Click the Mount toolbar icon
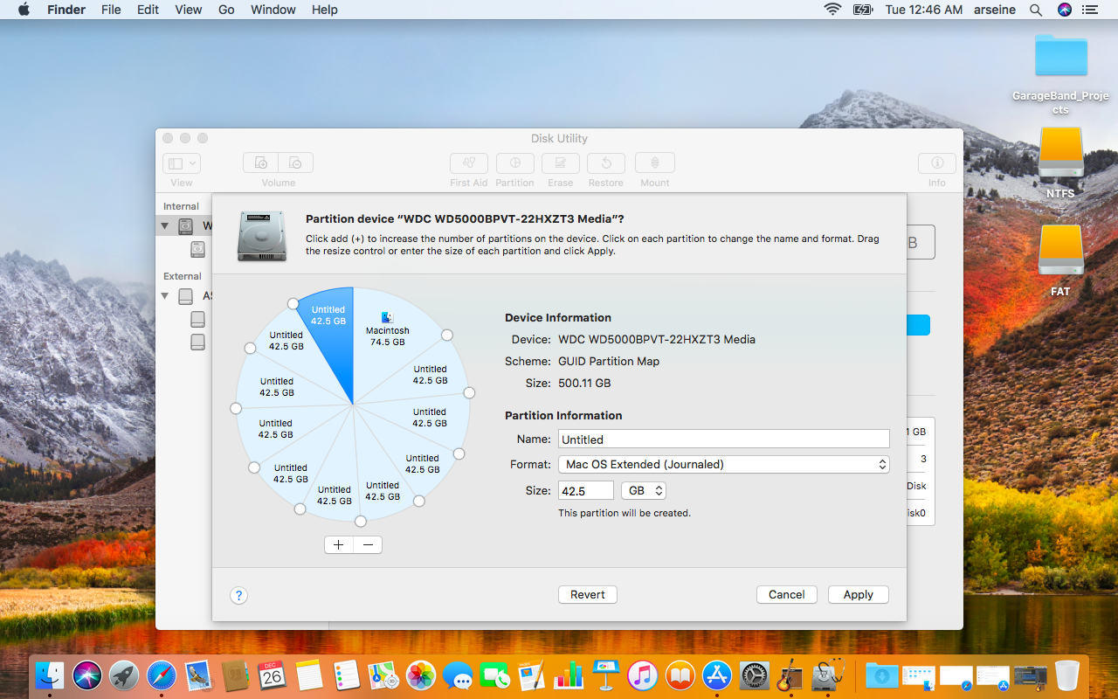 (654, 163)
